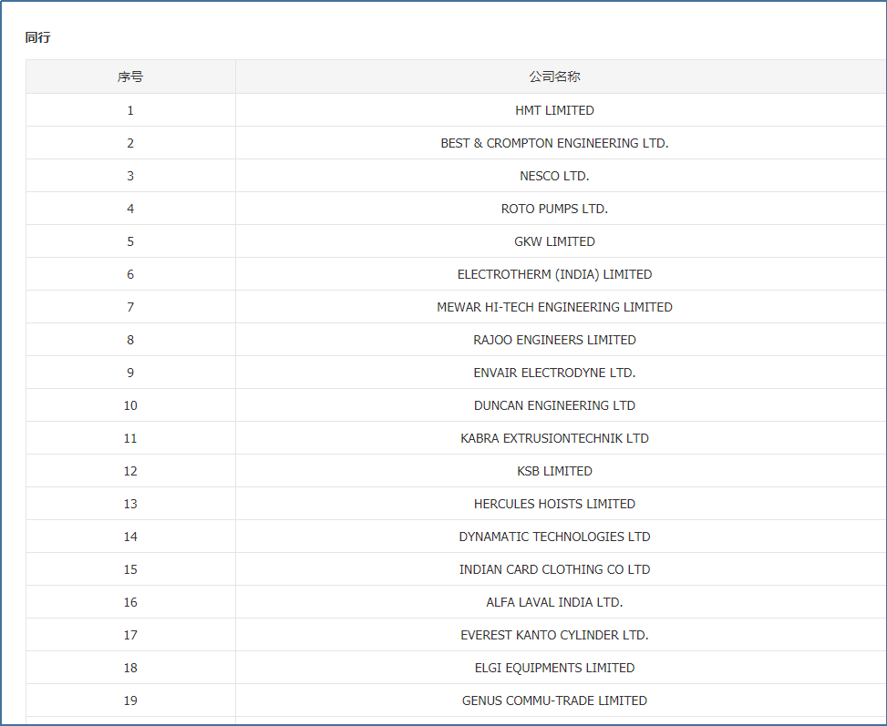Select ALFA LAVAL INDIA LTD.
The height and width of the screenshot is (726, 887).
tap(555, 602)
